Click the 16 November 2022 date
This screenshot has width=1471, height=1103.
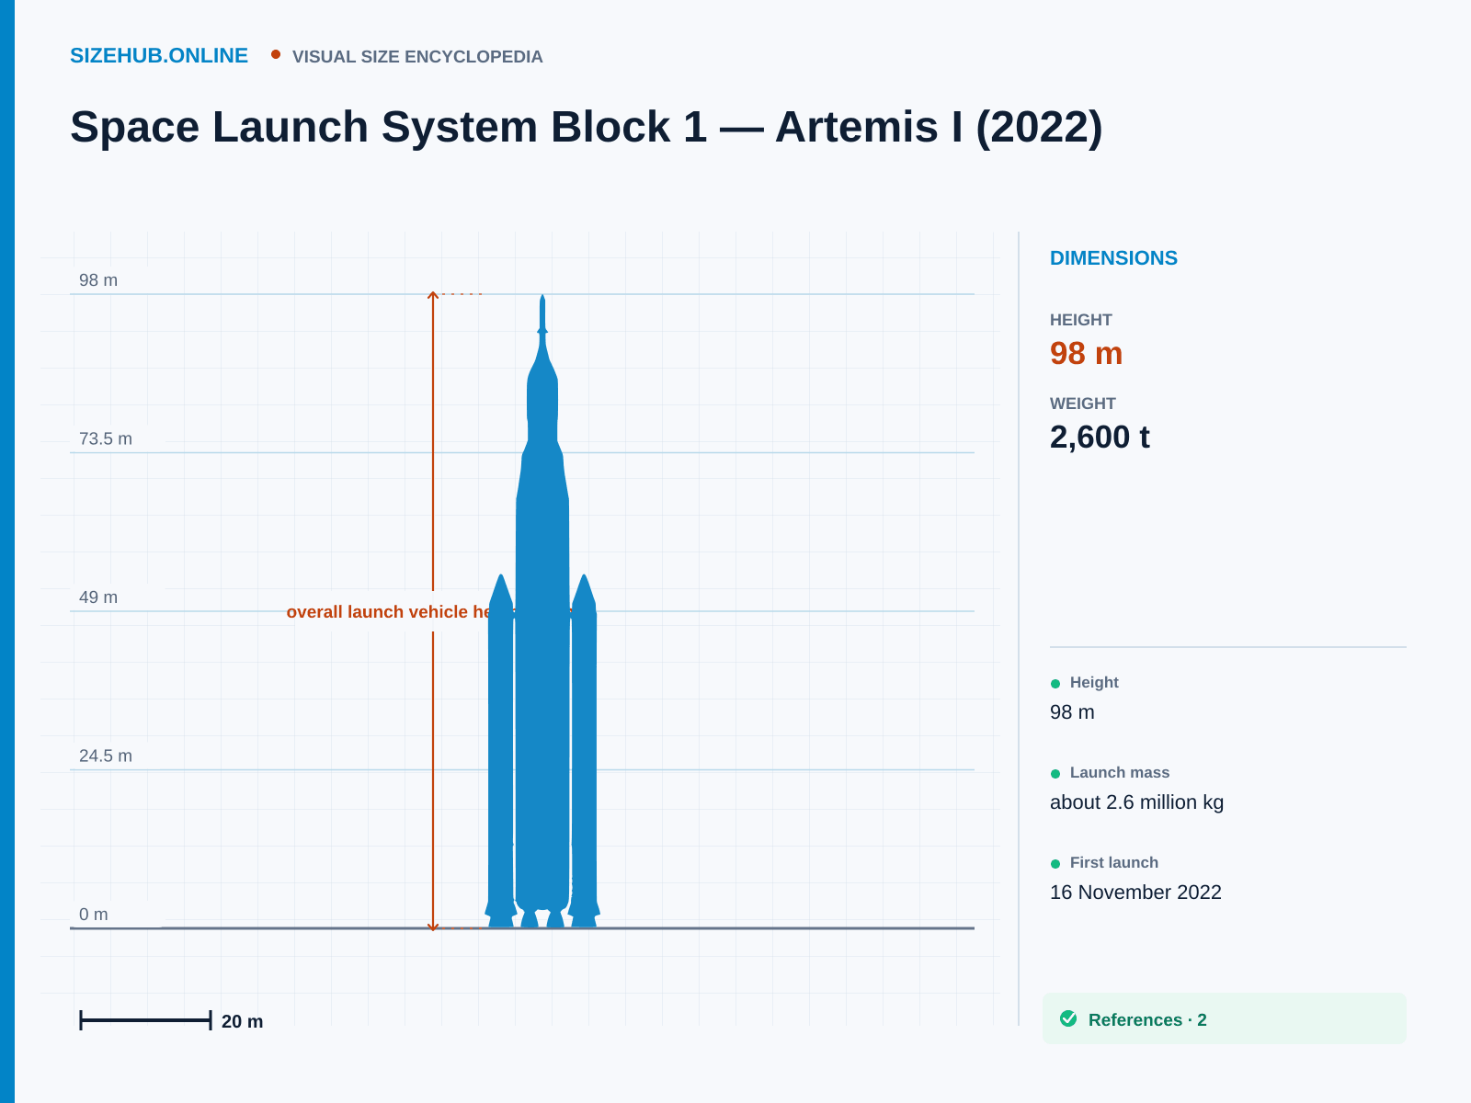click(1135, 893)
